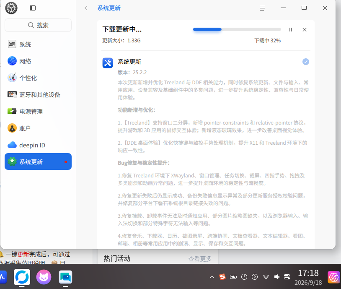Click the 热门活动 heading in the background window
Viewport: 341px width, 289px height.
coord(117,259)
